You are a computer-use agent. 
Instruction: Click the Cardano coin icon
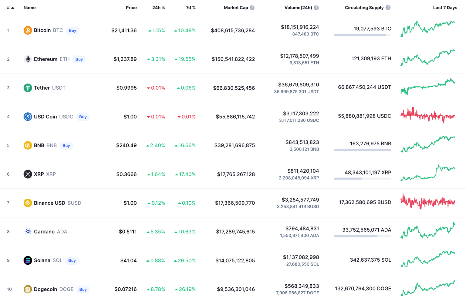(x=28, y=232)
